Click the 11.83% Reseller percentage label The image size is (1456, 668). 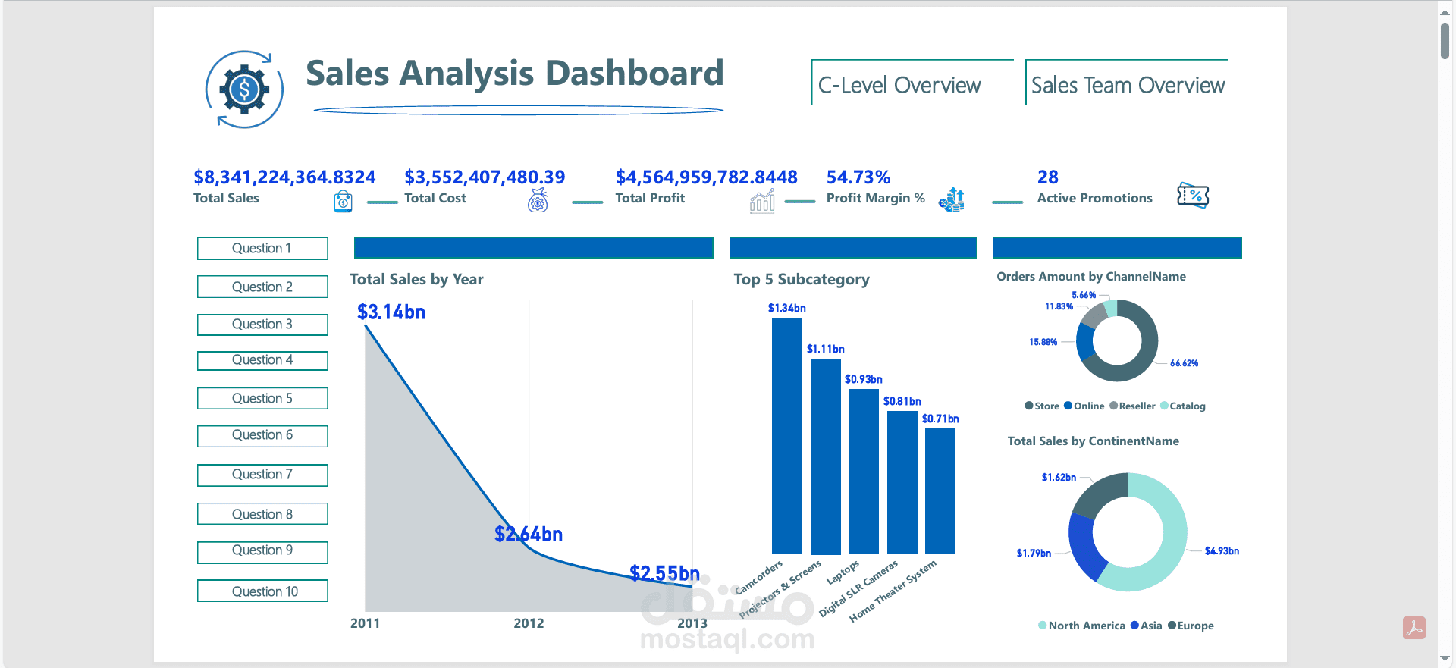(1059, 306)
